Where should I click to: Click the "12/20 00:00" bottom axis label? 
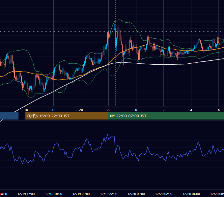136,194
